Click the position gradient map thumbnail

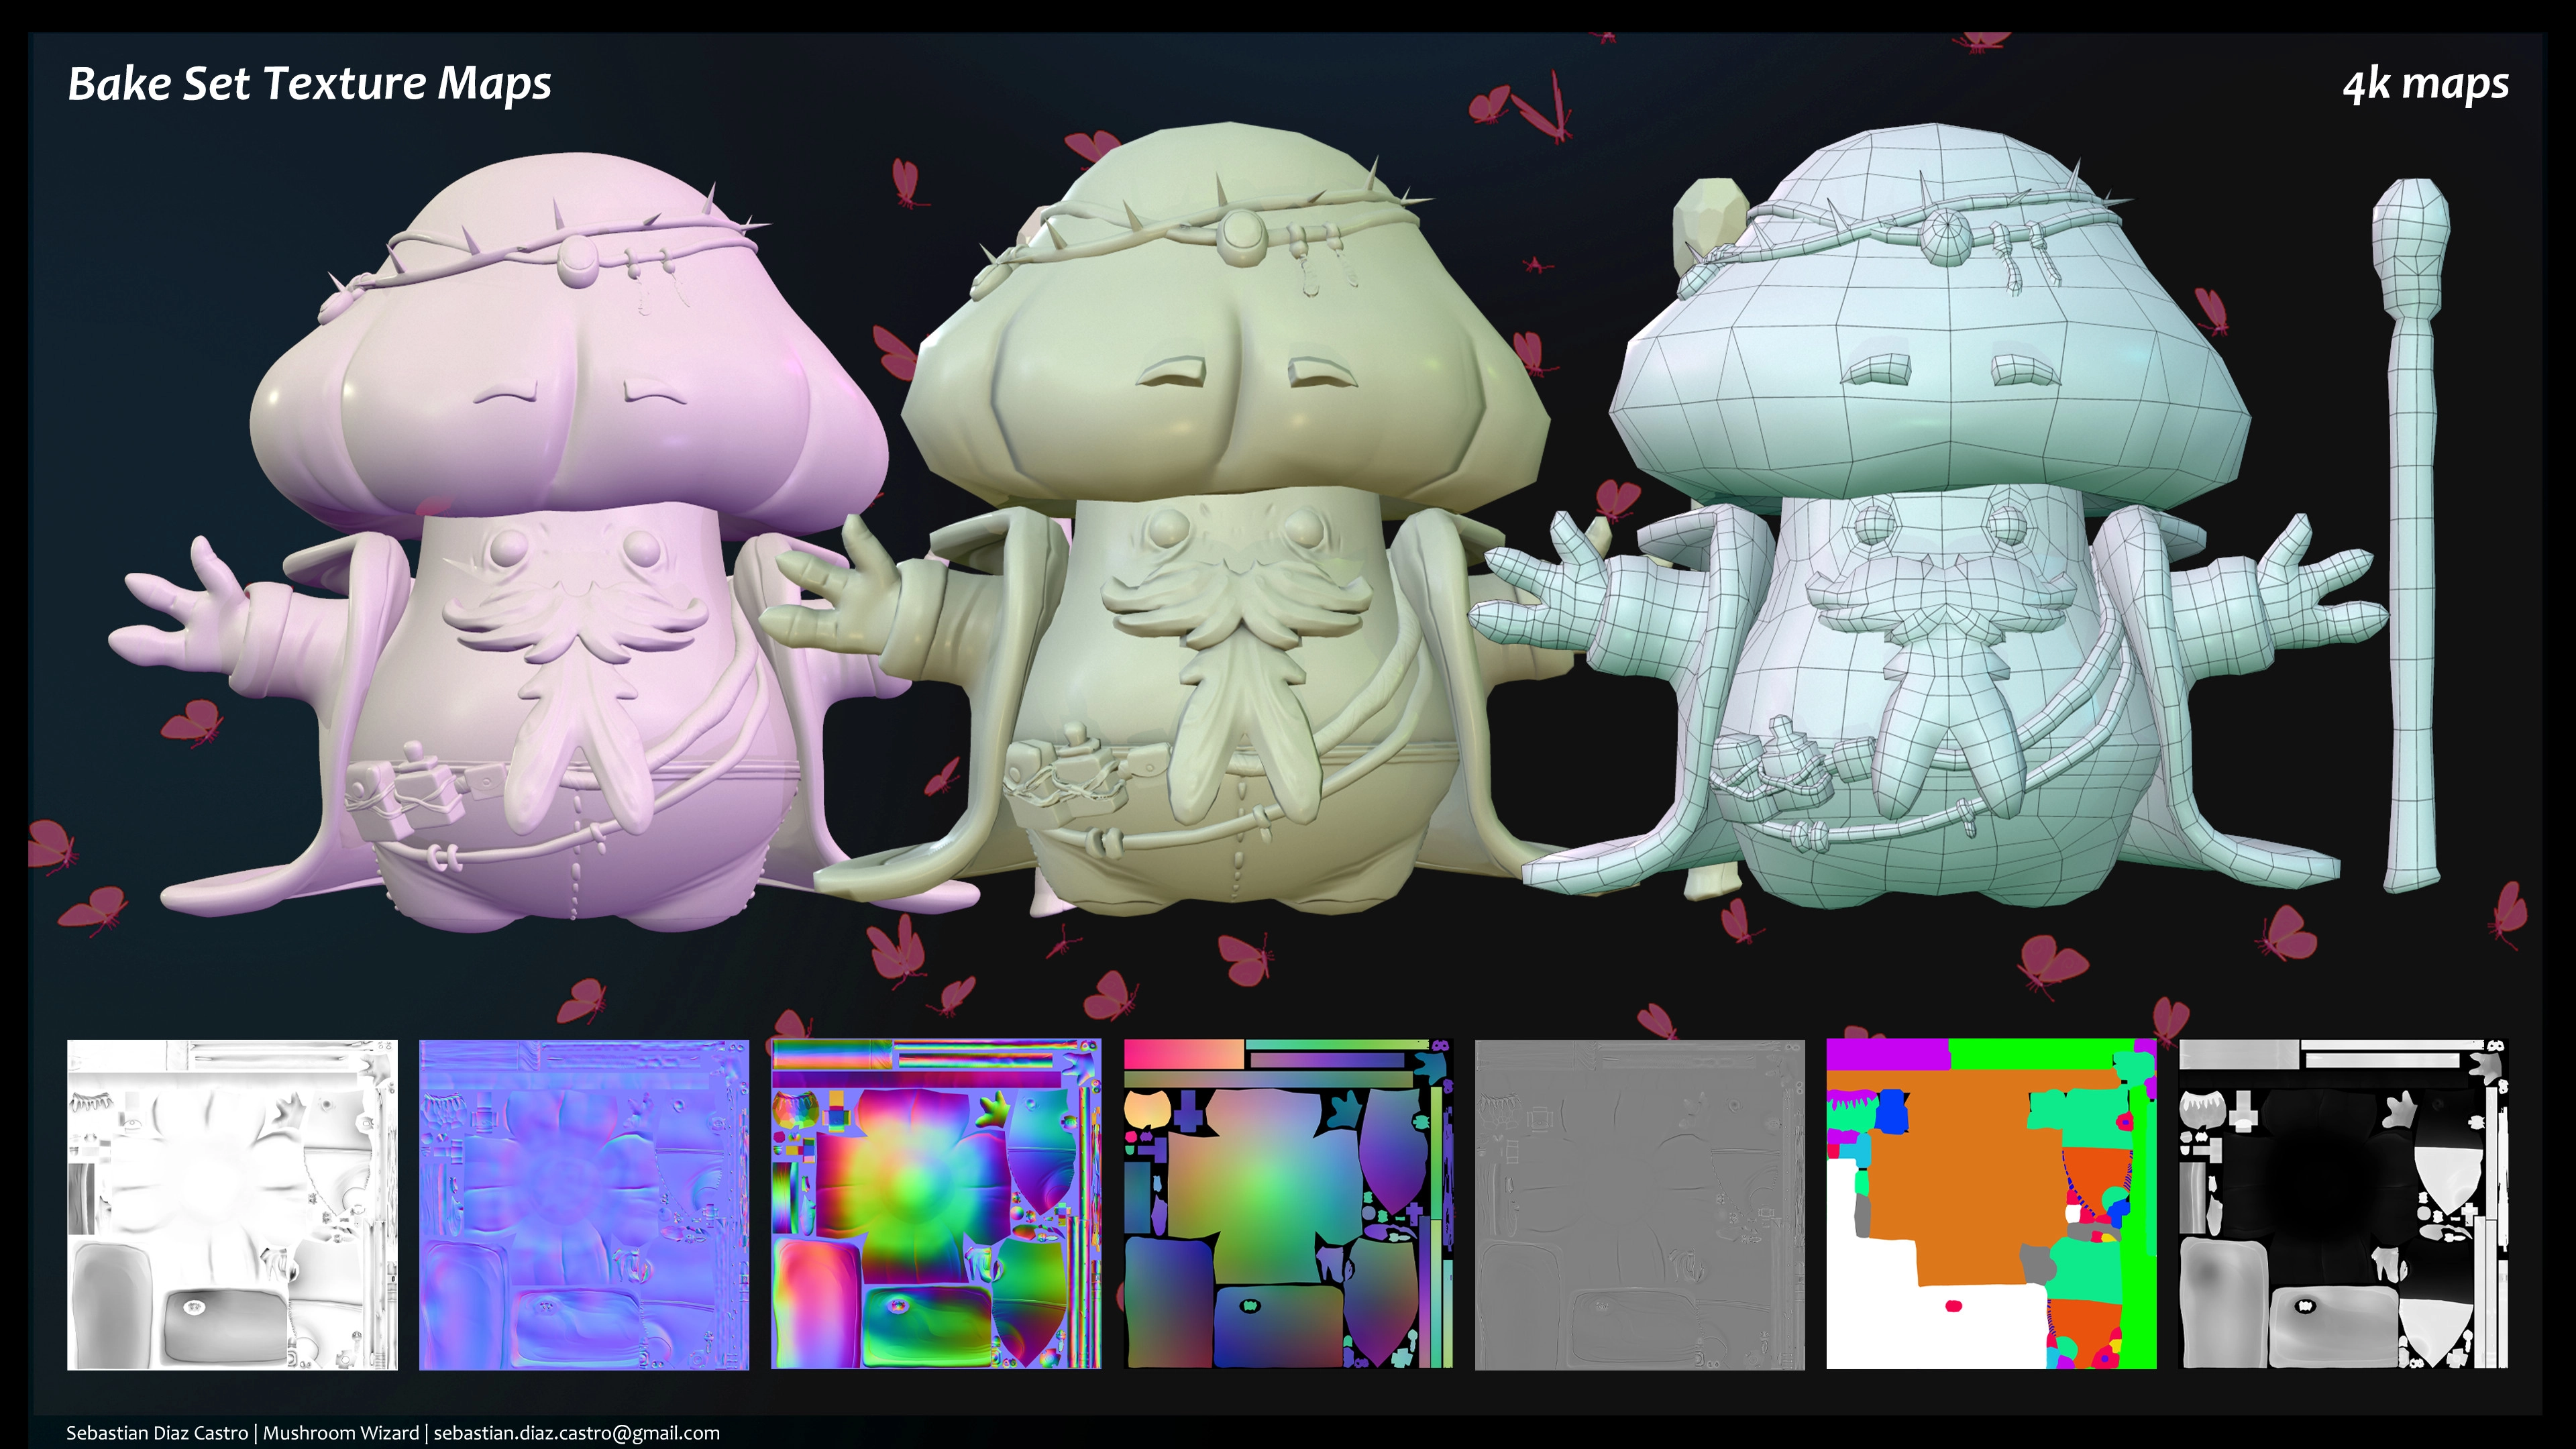pyautogui.click(x=1288, y=1204)
